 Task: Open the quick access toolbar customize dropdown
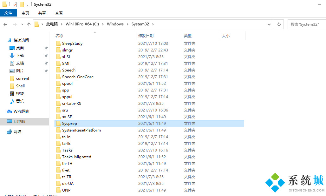28,4
